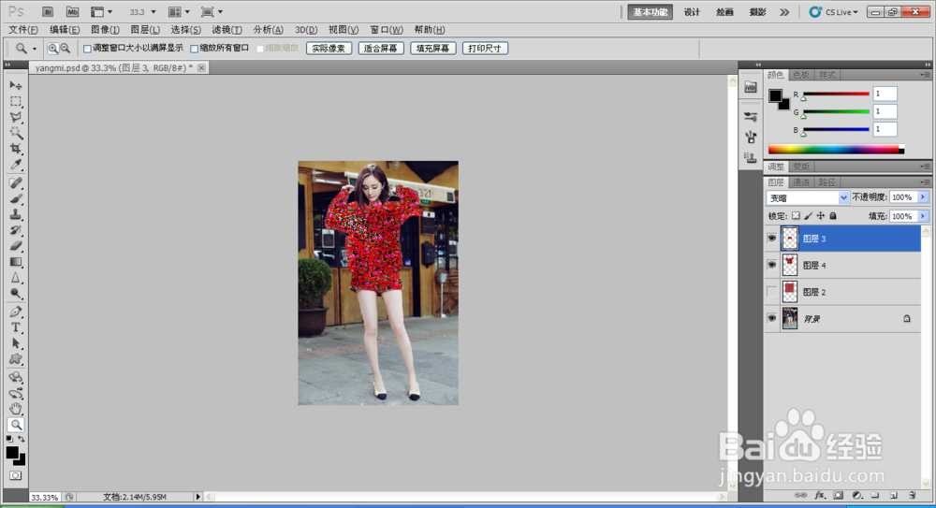Open the 文件(F) menu

[23, 29]
